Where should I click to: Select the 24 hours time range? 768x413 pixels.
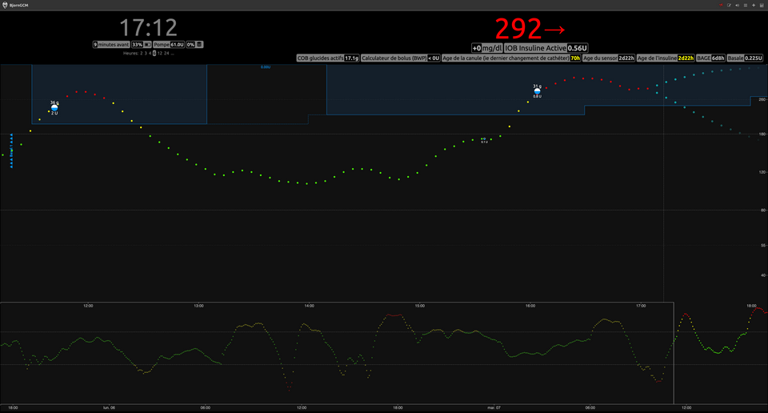coord(167,53)
